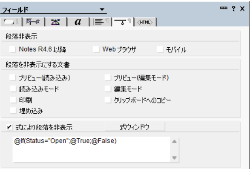The image size is (250, 169).
Task: Check the 埋め込み checkbox
Action: 13,111
